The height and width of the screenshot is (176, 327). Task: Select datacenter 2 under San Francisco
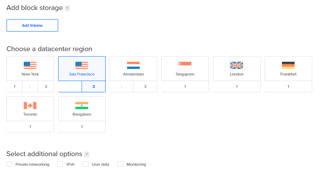click(x=94, y=86)
